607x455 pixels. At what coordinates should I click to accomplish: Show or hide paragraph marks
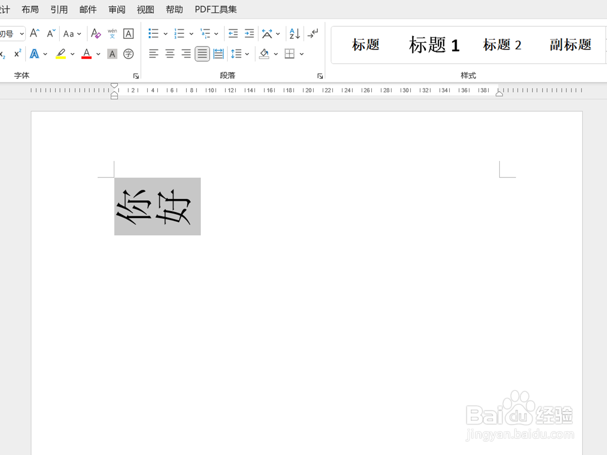(313, 33)
